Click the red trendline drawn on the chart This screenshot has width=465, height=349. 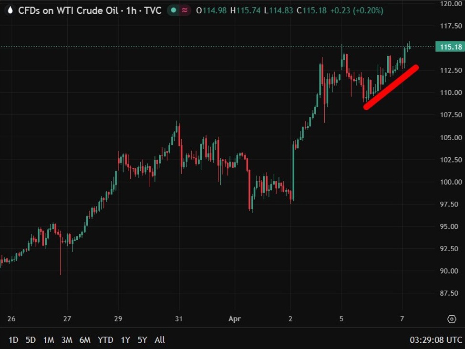point(391,87)
